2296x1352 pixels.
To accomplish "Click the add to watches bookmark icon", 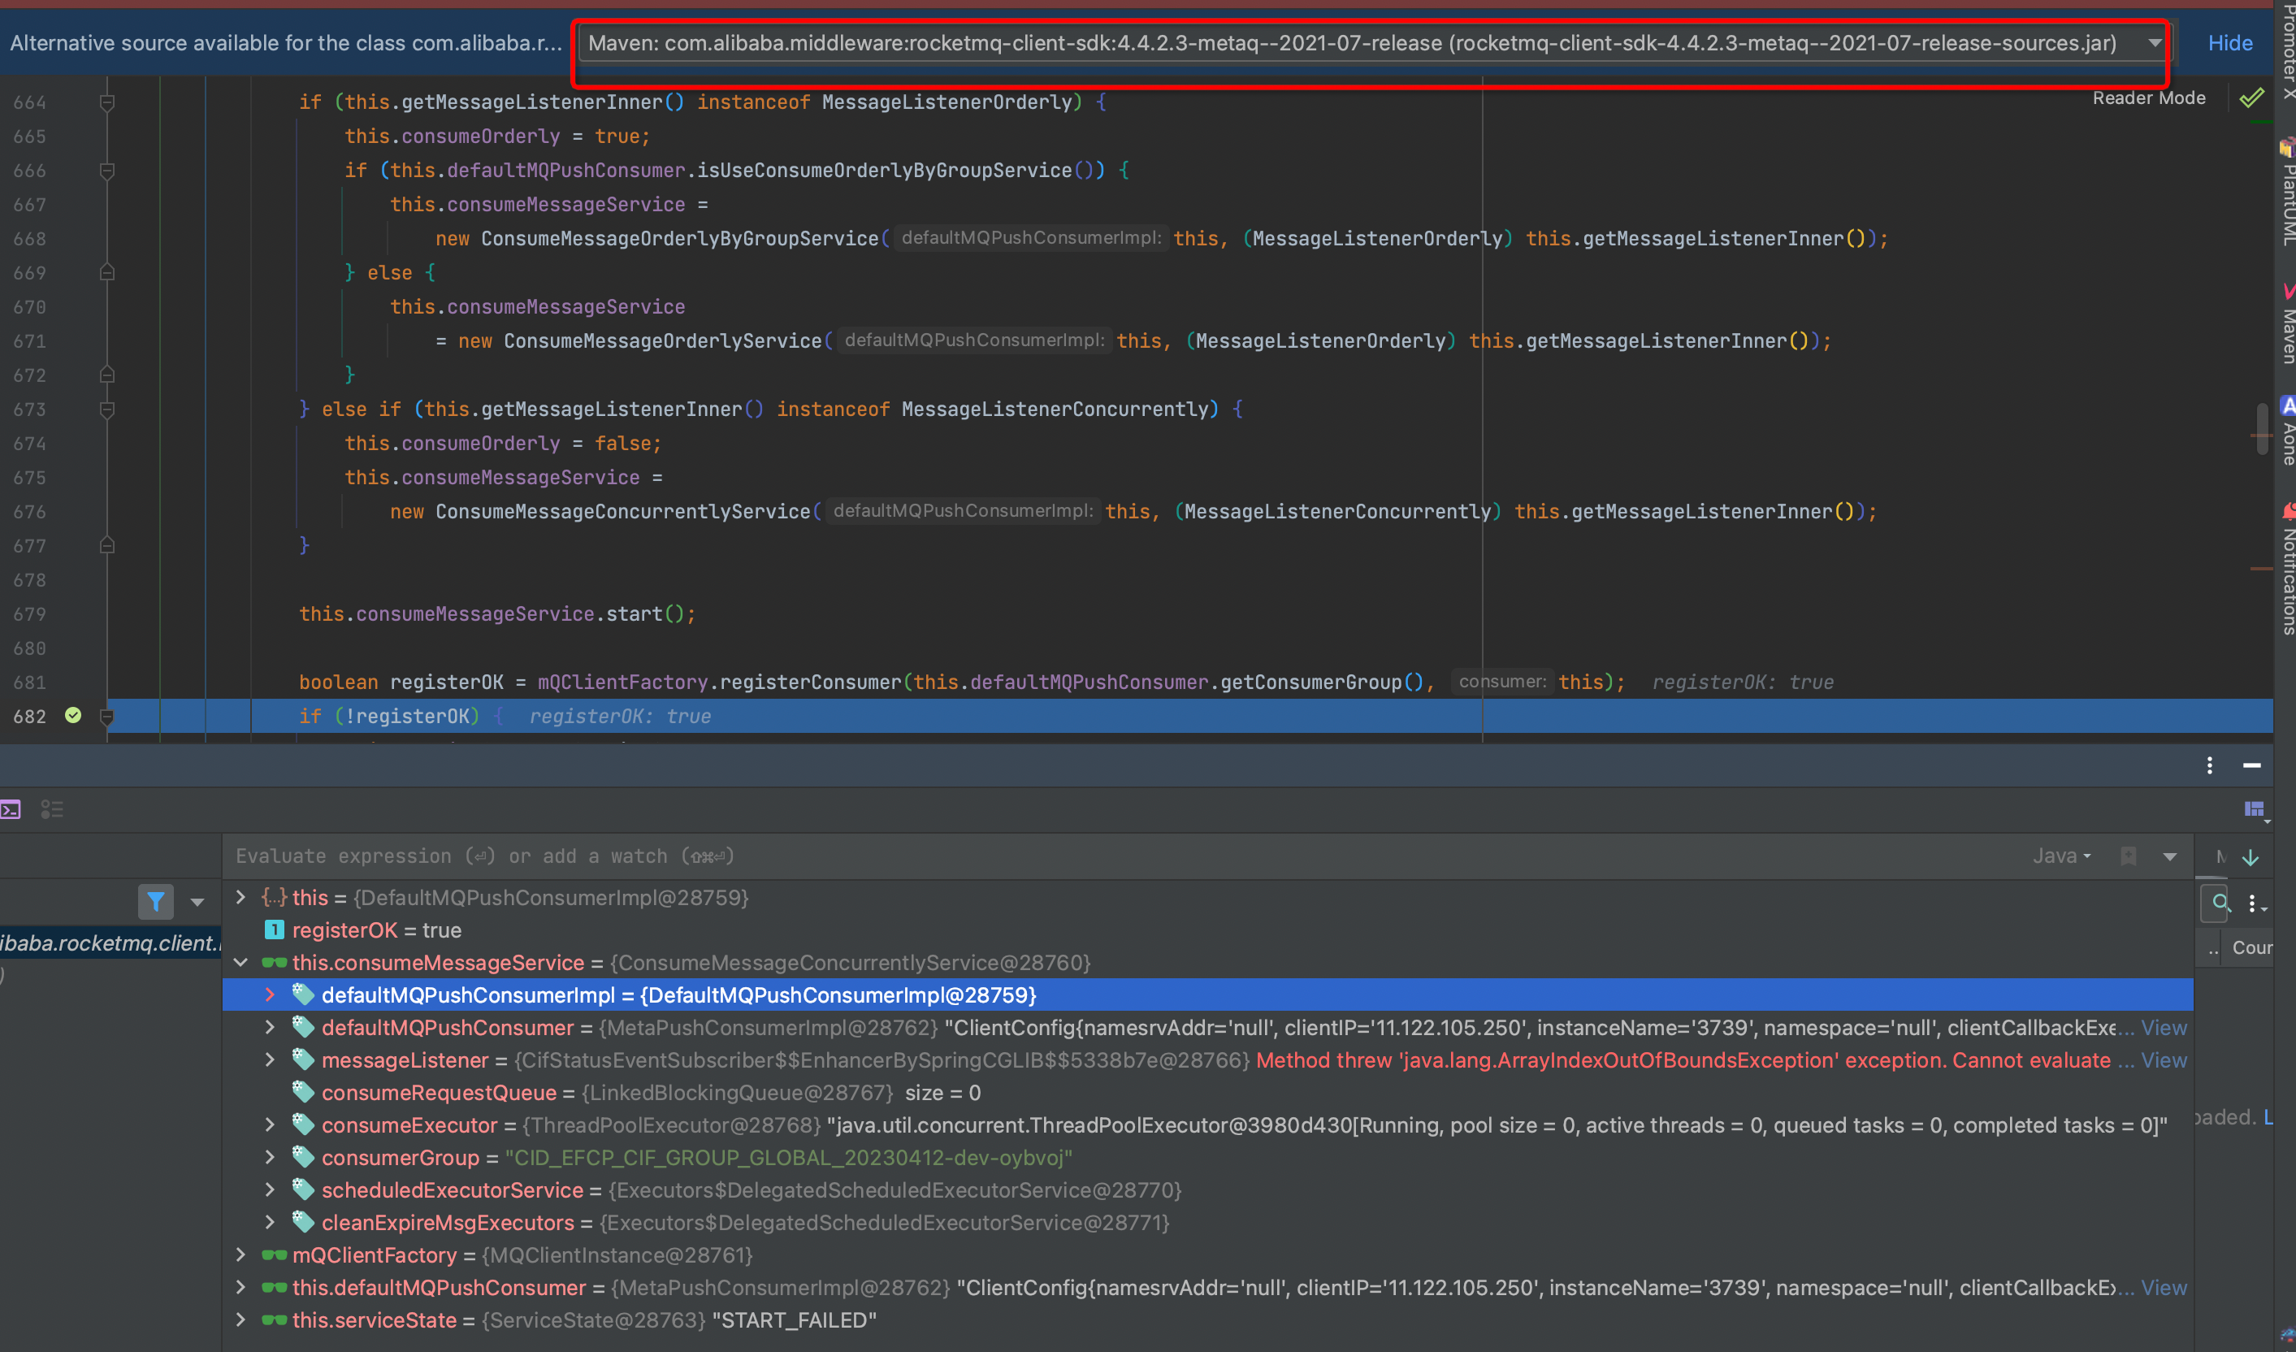I will pos(2129,856).
